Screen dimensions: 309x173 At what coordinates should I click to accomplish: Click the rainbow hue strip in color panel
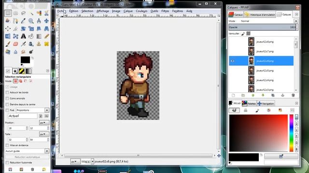pos(292,133)
